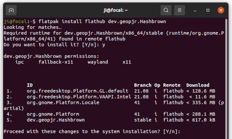Click the '< 11.6 MB' download size
The height and width of the screenshot is (139, 232).
202,97
